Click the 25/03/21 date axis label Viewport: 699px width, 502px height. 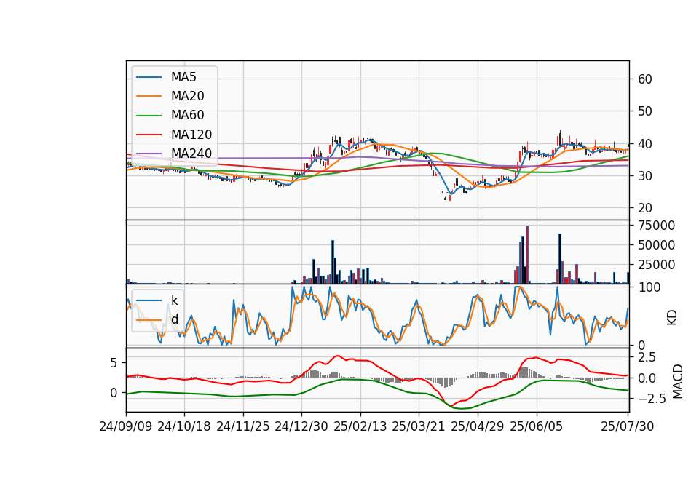click(x=419, y=426)
